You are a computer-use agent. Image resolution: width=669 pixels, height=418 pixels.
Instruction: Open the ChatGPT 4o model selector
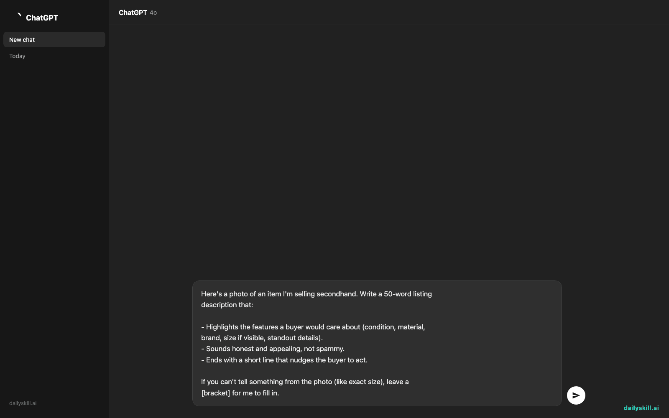coord(138,13)
